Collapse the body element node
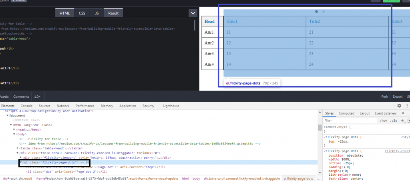The height and width of the screenshot is (181, 410). click(x=14, y=134)
